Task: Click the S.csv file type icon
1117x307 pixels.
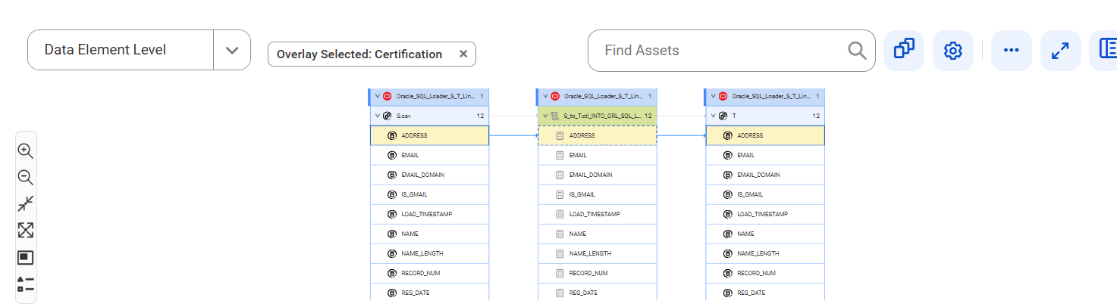Action: 387,116
